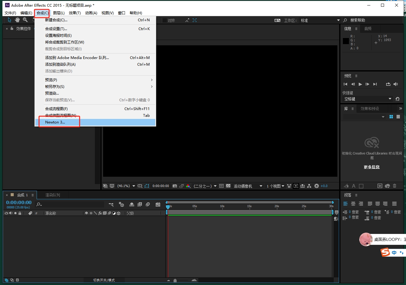Click the reset exposure icon in viewer

tap(317, 186)
